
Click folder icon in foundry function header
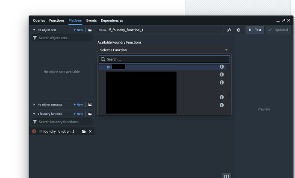(x=90, y=114)
